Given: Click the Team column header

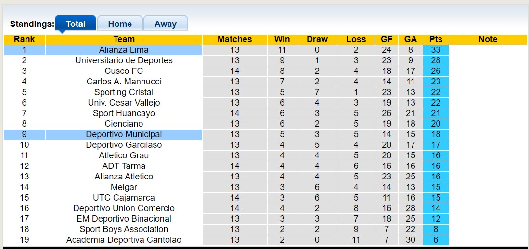Looking at the screenshot, I should [x=124, y=39].
